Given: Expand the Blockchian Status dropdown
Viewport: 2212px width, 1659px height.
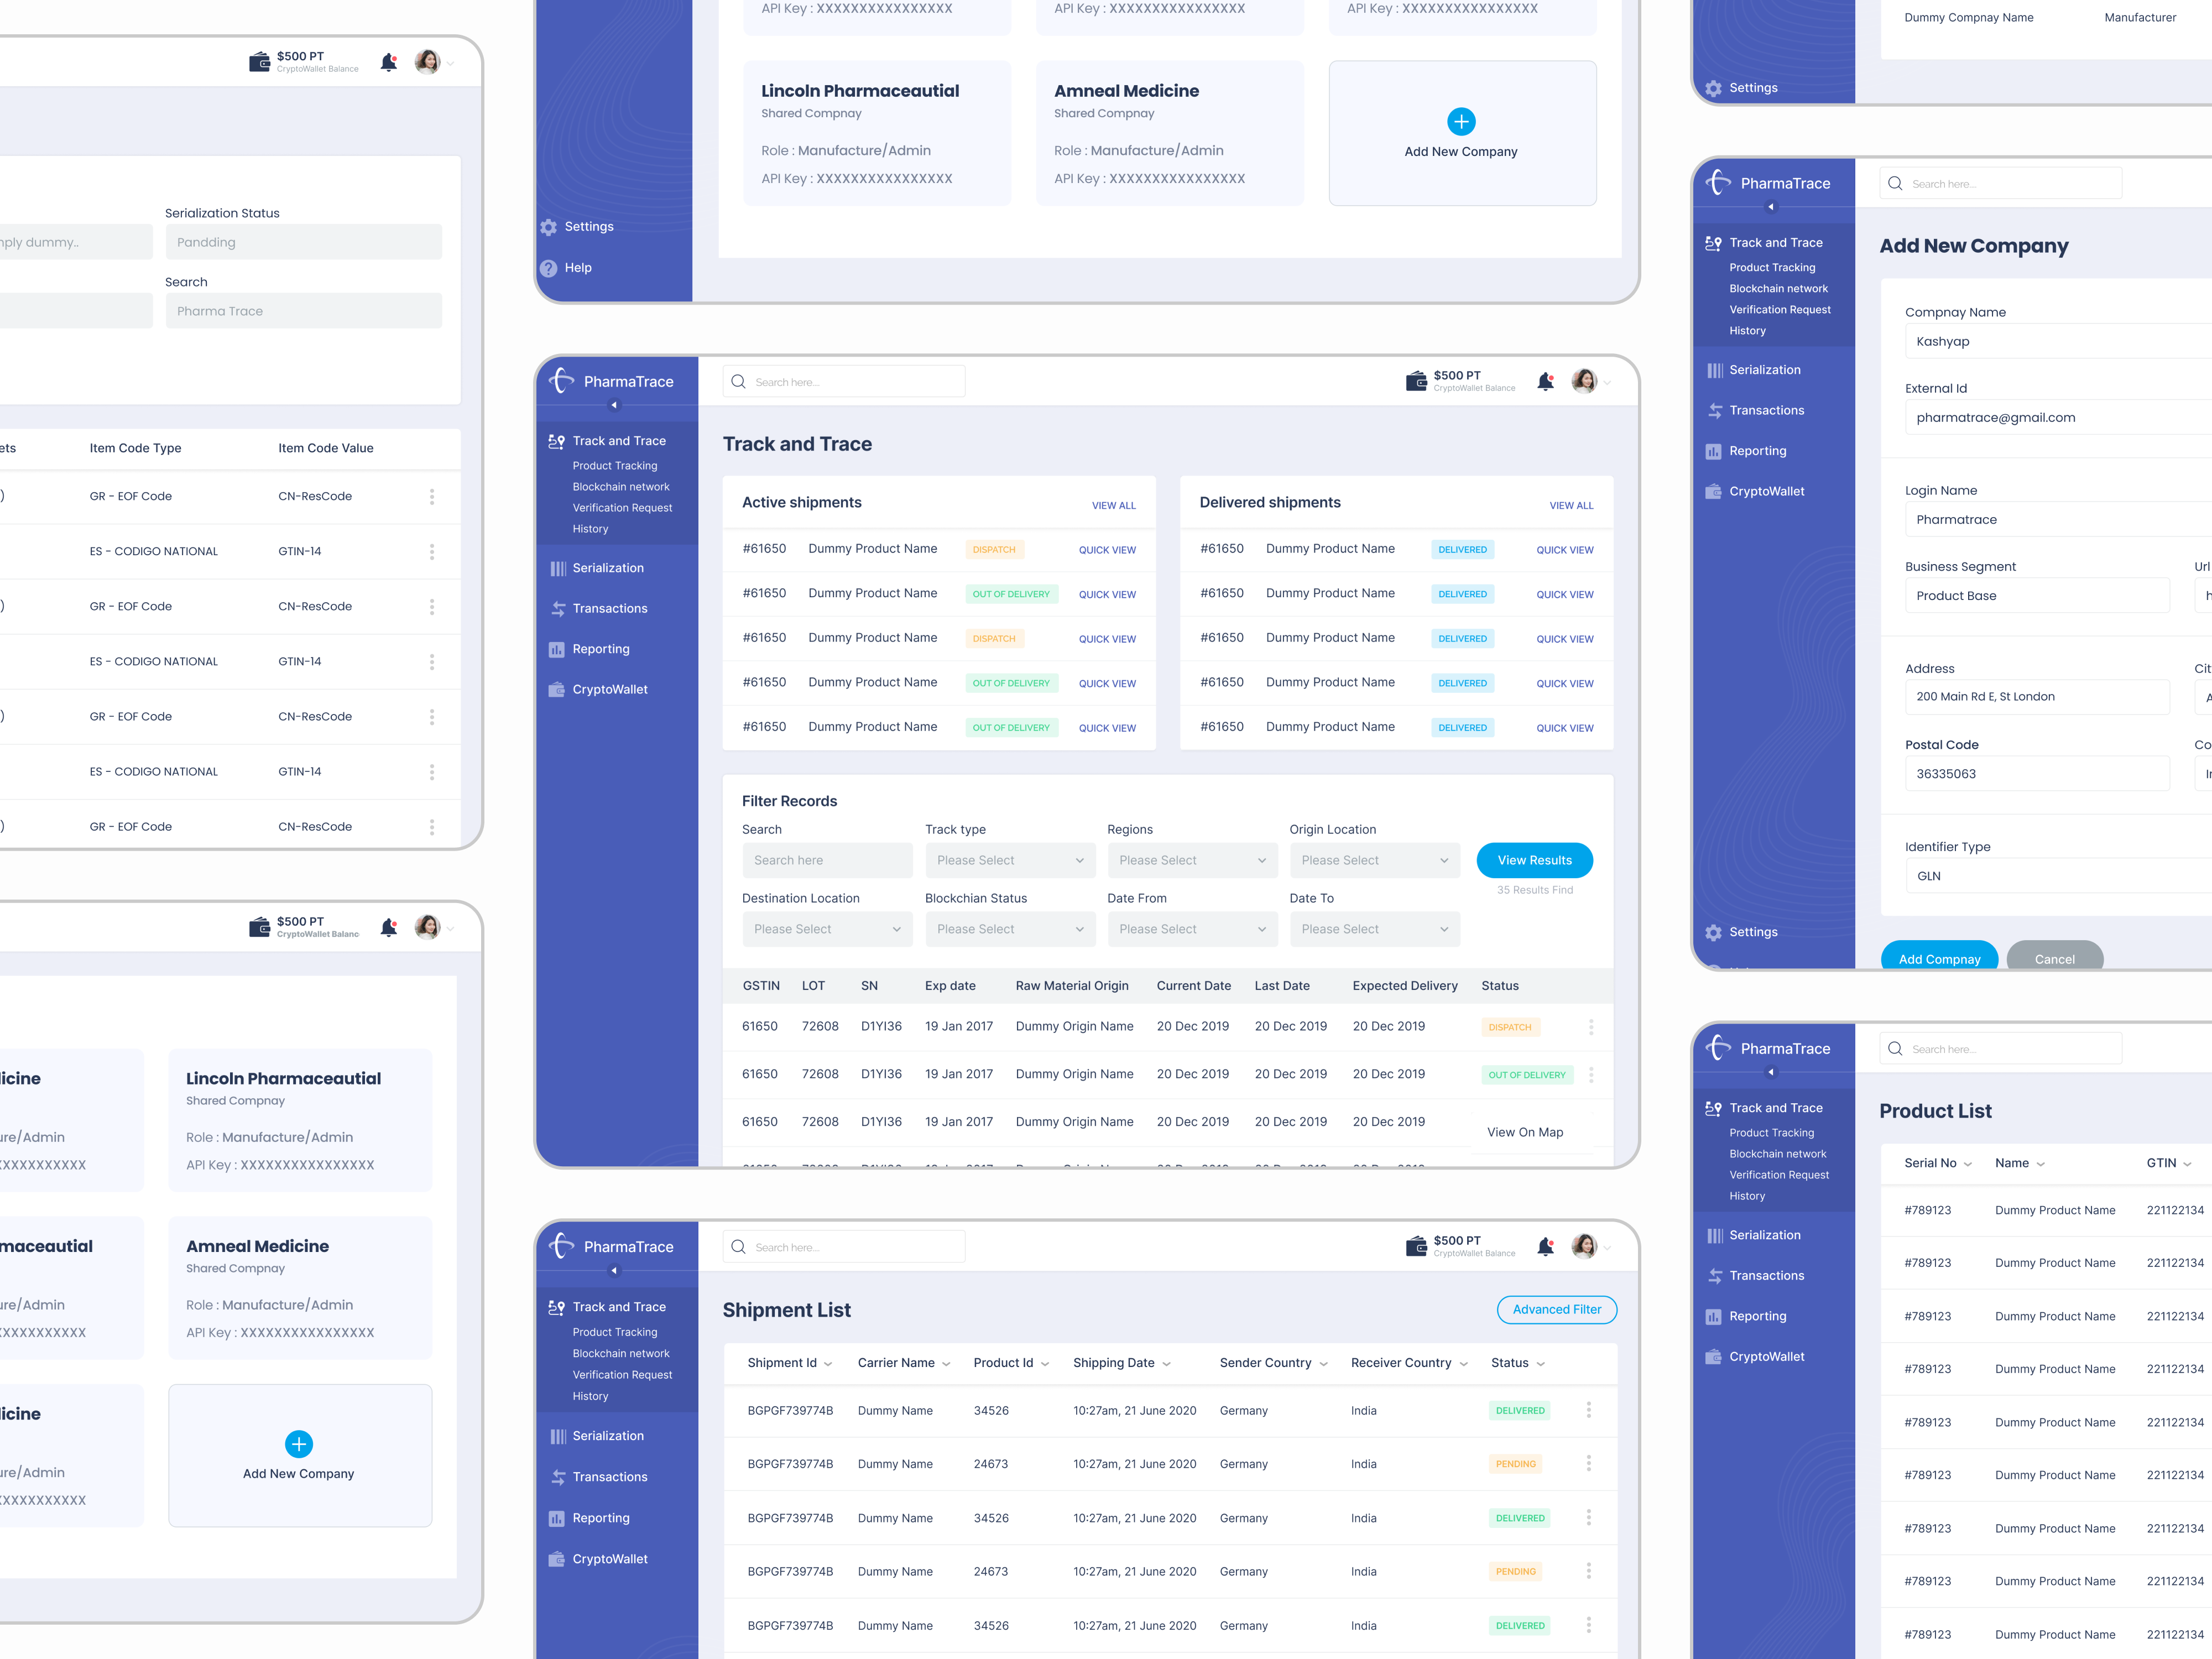Looking at the screenshot, I should click(1009, 929).
